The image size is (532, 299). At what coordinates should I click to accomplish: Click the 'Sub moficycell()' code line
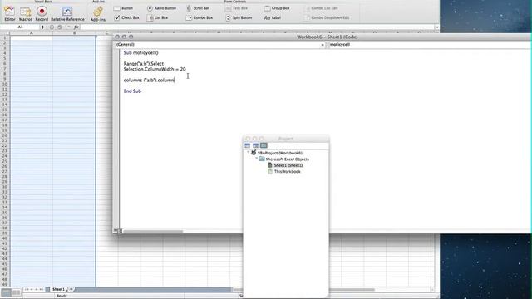(x=140, y=53)
